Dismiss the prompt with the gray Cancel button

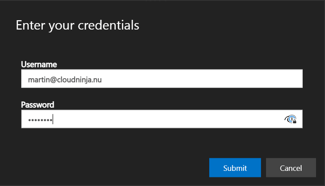291,168
